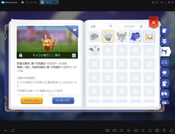Open the hamburger menu in title bar
The width and height of the screenshot is (175, 134).
tap(157, 2)
